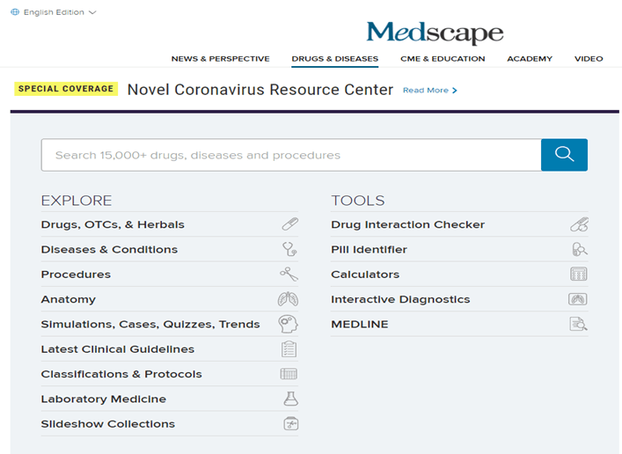Open Pill Identifier link
Image resolution: width=622 pixels, height=454 pixels.
369,250
